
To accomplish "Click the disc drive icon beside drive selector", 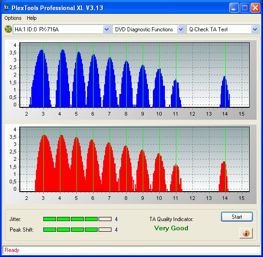I will (8, 29).
